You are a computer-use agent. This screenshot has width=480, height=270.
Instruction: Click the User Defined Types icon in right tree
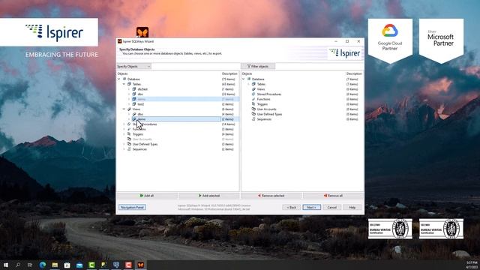tap(253, 114)
